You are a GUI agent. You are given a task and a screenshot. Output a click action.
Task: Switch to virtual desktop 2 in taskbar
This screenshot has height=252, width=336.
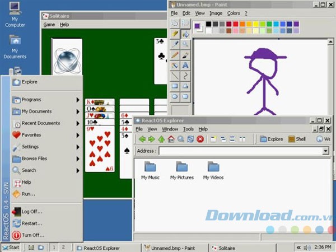63,247
